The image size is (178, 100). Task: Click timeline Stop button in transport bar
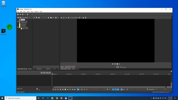point(65,89)
